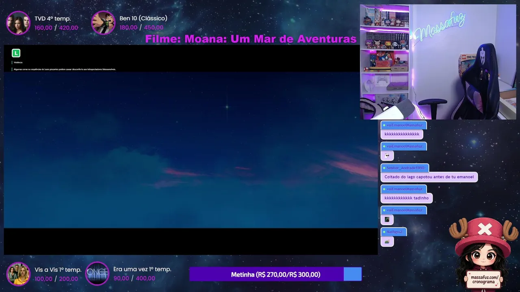Click the 'Vis a Vis 1º temp.' label

point(58,270)
